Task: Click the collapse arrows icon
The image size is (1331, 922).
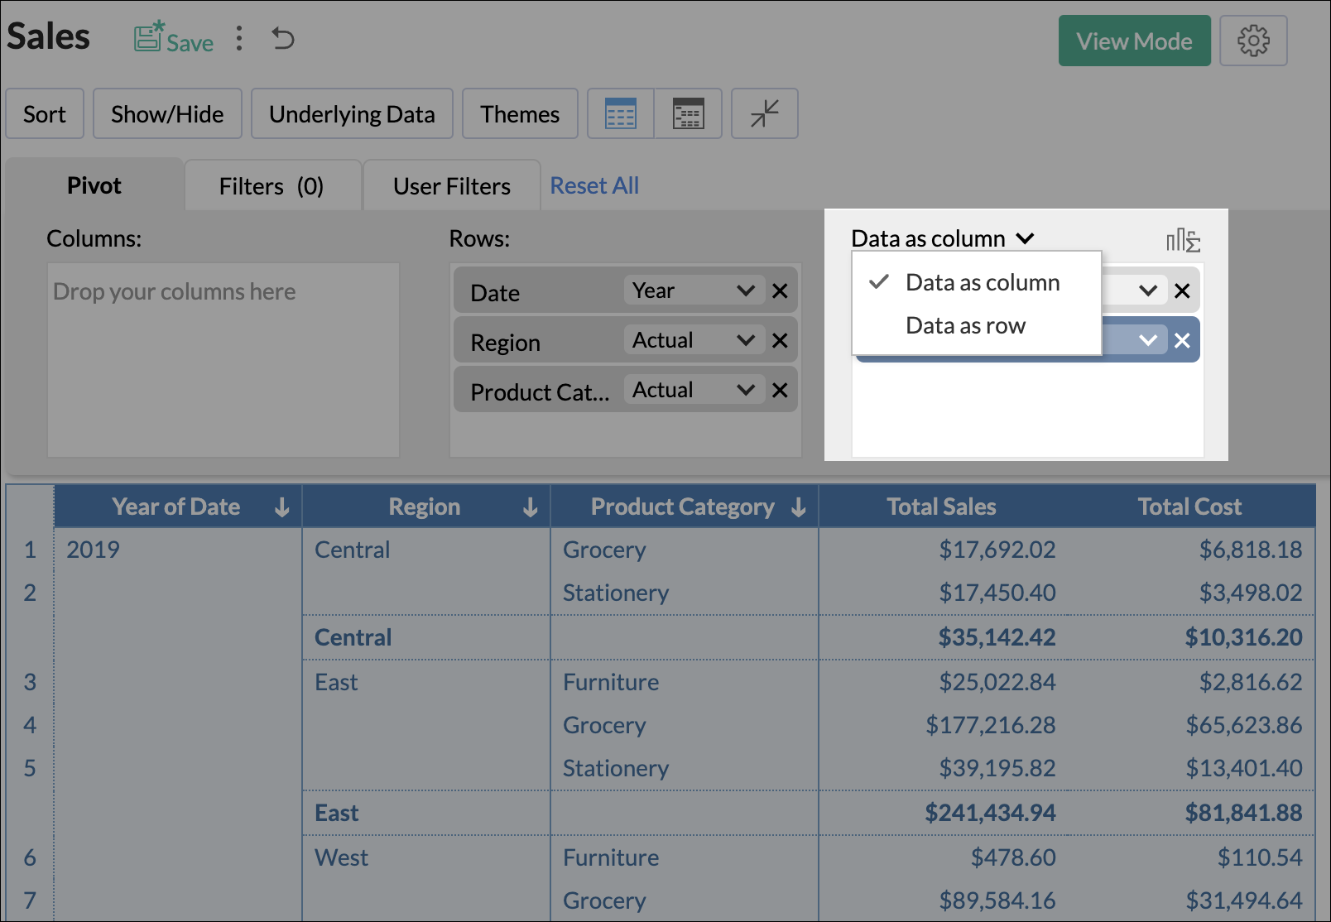Action: pos(765,114)
